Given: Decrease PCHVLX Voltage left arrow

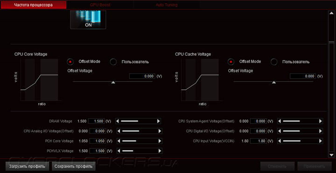Looking at the screenshot, I should tap(119, 151).
